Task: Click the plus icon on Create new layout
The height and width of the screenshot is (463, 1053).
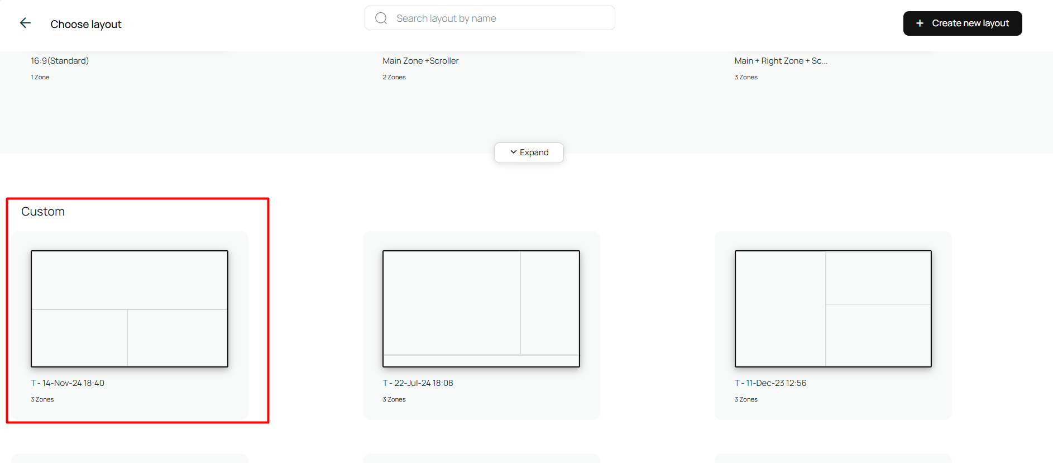Action: [920, 23]
